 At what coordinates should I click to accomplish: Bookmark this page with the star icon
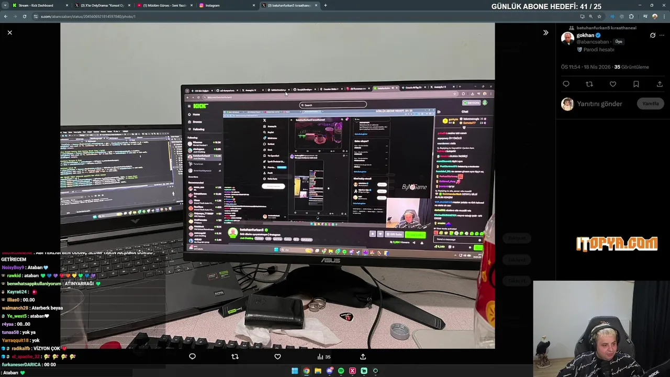[x=599, y=16]
